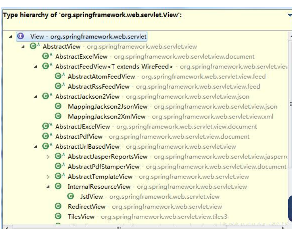Click the AbstractAtomFeedView class icon

[58, 76]
